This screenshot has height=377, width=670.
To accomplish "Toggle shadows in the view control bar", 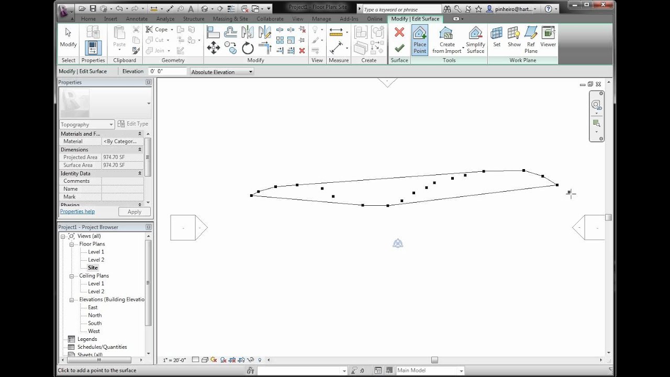I will 222,359.
